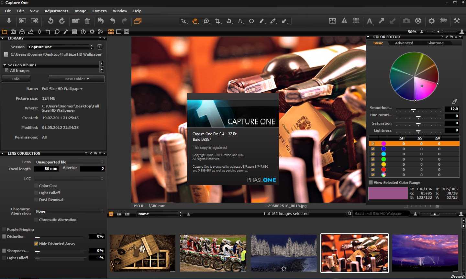Collapse the Library panel triangle
Image resolution: width=466 pixels, height=279 pixels.
click(x=3, y=38)
